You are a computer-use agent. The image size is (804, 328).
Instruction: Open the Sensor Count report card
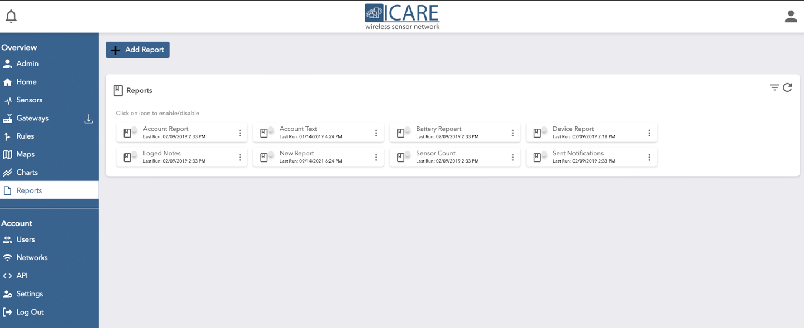[454, 157]
